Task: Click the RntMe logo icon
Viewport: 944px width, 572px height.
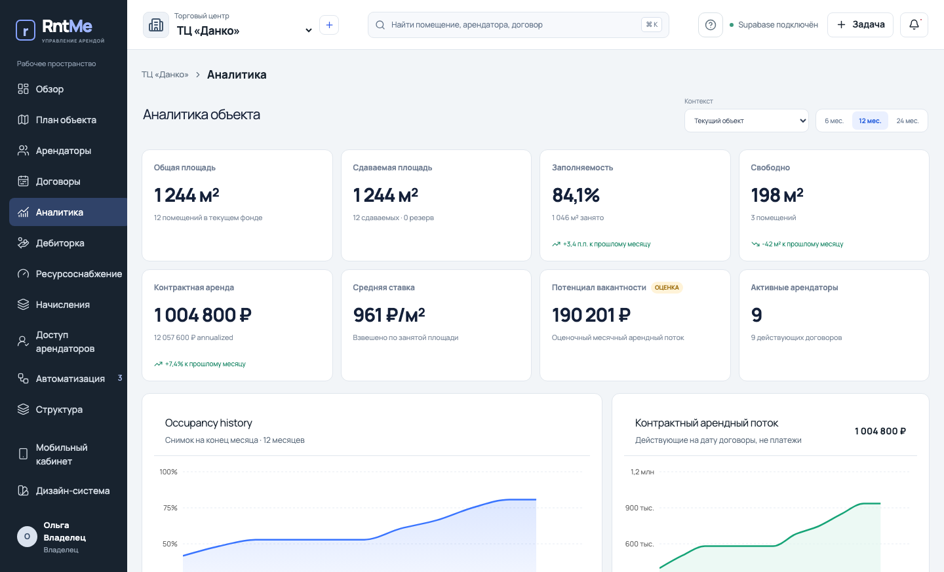Action: (x=25, y=30)
